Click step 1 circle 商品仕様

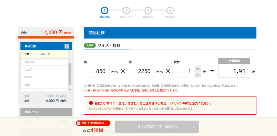pyautogui.click(x=105, y=10)
